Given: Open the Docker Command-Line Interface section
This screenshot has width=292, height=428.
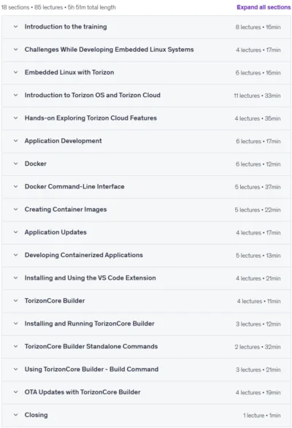Looking at the screenshot, I should tap(146, 187).
